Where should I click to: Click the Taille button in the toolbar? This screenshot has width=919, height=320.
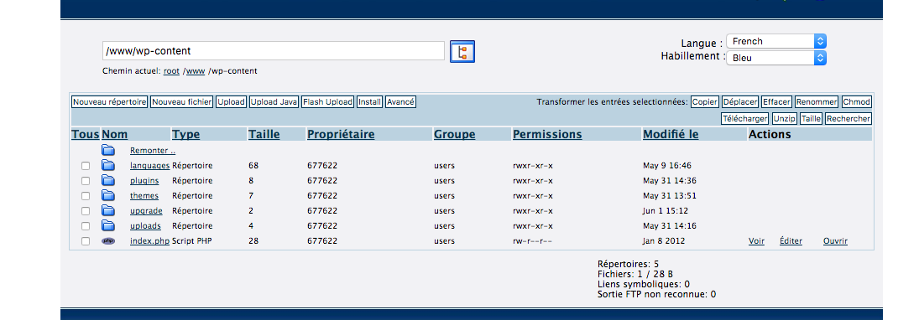coord(812,118)
